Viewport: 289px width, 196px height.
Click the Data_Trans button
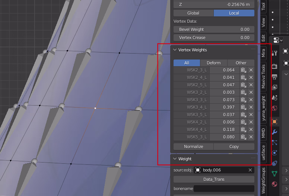point(214,179)
